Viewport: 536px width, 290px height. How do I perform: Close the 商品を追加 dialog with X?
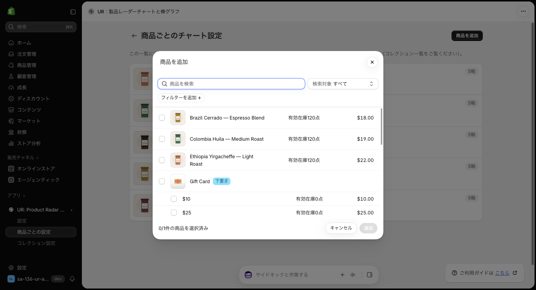pos(372,62)
